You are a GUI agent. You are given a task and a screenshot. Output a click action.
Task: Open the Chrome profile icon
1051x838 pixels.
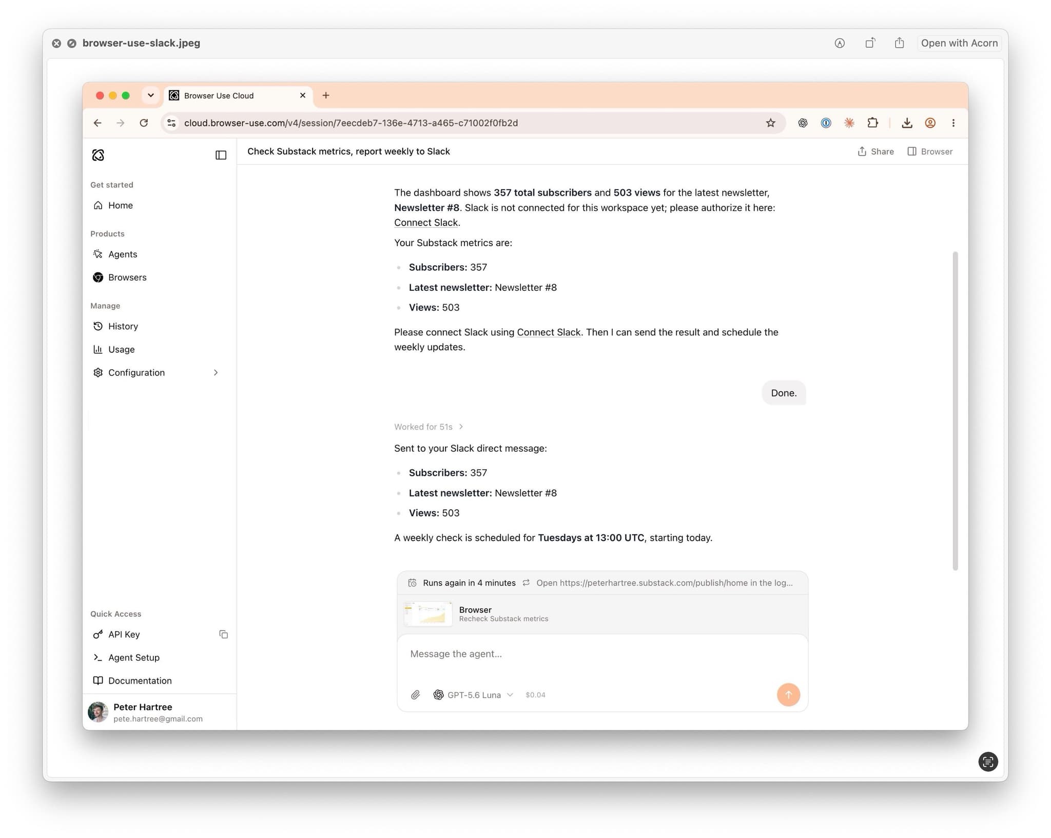(930, 123)
